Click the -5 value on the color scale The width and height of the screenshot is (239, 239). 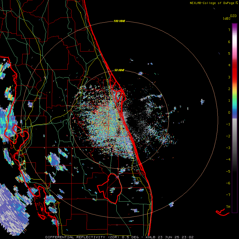click(x=228, y=172)
